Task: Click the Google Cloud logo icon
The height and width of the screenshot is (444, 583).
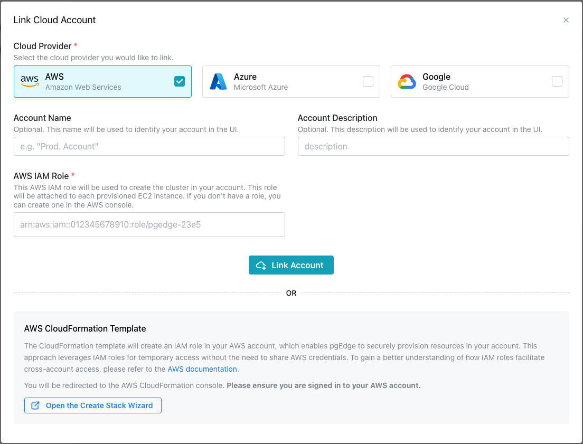Action: click(x=407, y=81)
